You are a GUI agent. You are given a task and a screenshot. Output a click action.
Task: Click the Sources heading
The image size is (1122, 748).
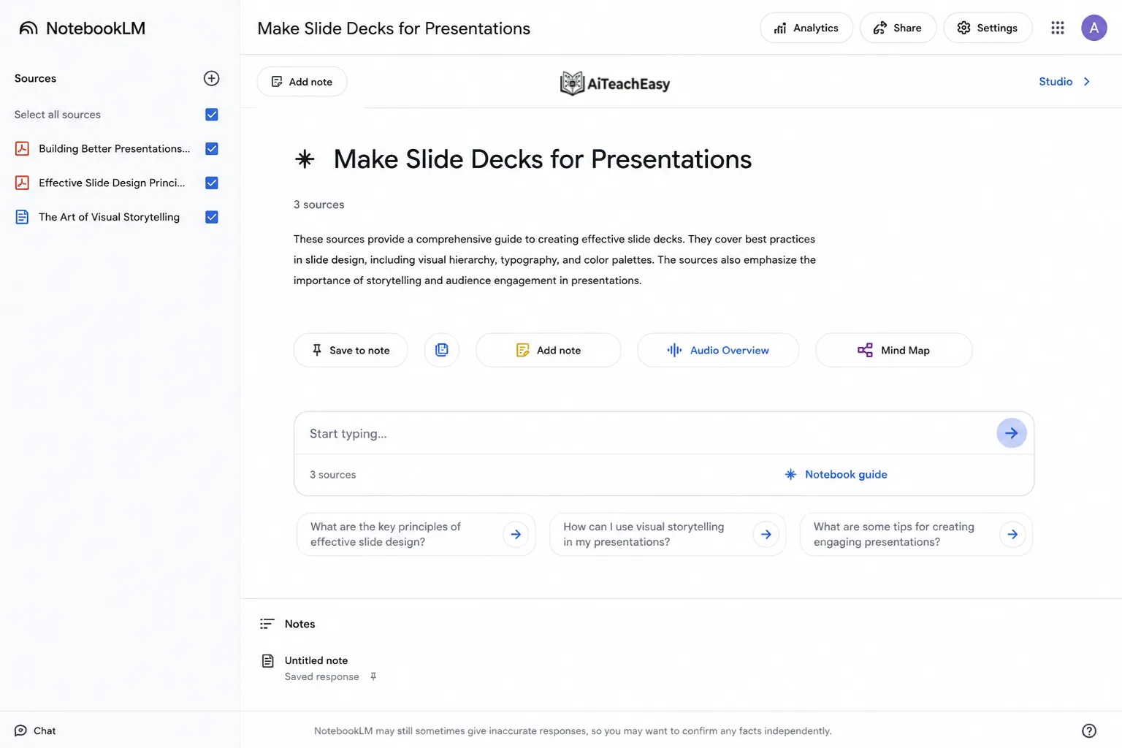point(35,78)
